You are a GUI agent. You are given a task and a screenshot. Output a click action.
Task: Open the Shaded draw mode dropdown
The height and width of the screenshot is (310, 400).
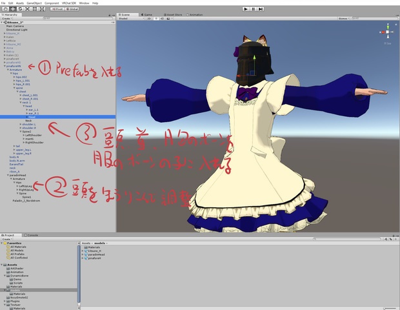point(131,18)
